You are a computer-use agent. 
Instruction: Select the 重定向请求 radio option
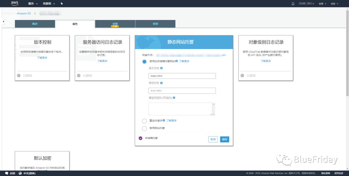[144, 121]
